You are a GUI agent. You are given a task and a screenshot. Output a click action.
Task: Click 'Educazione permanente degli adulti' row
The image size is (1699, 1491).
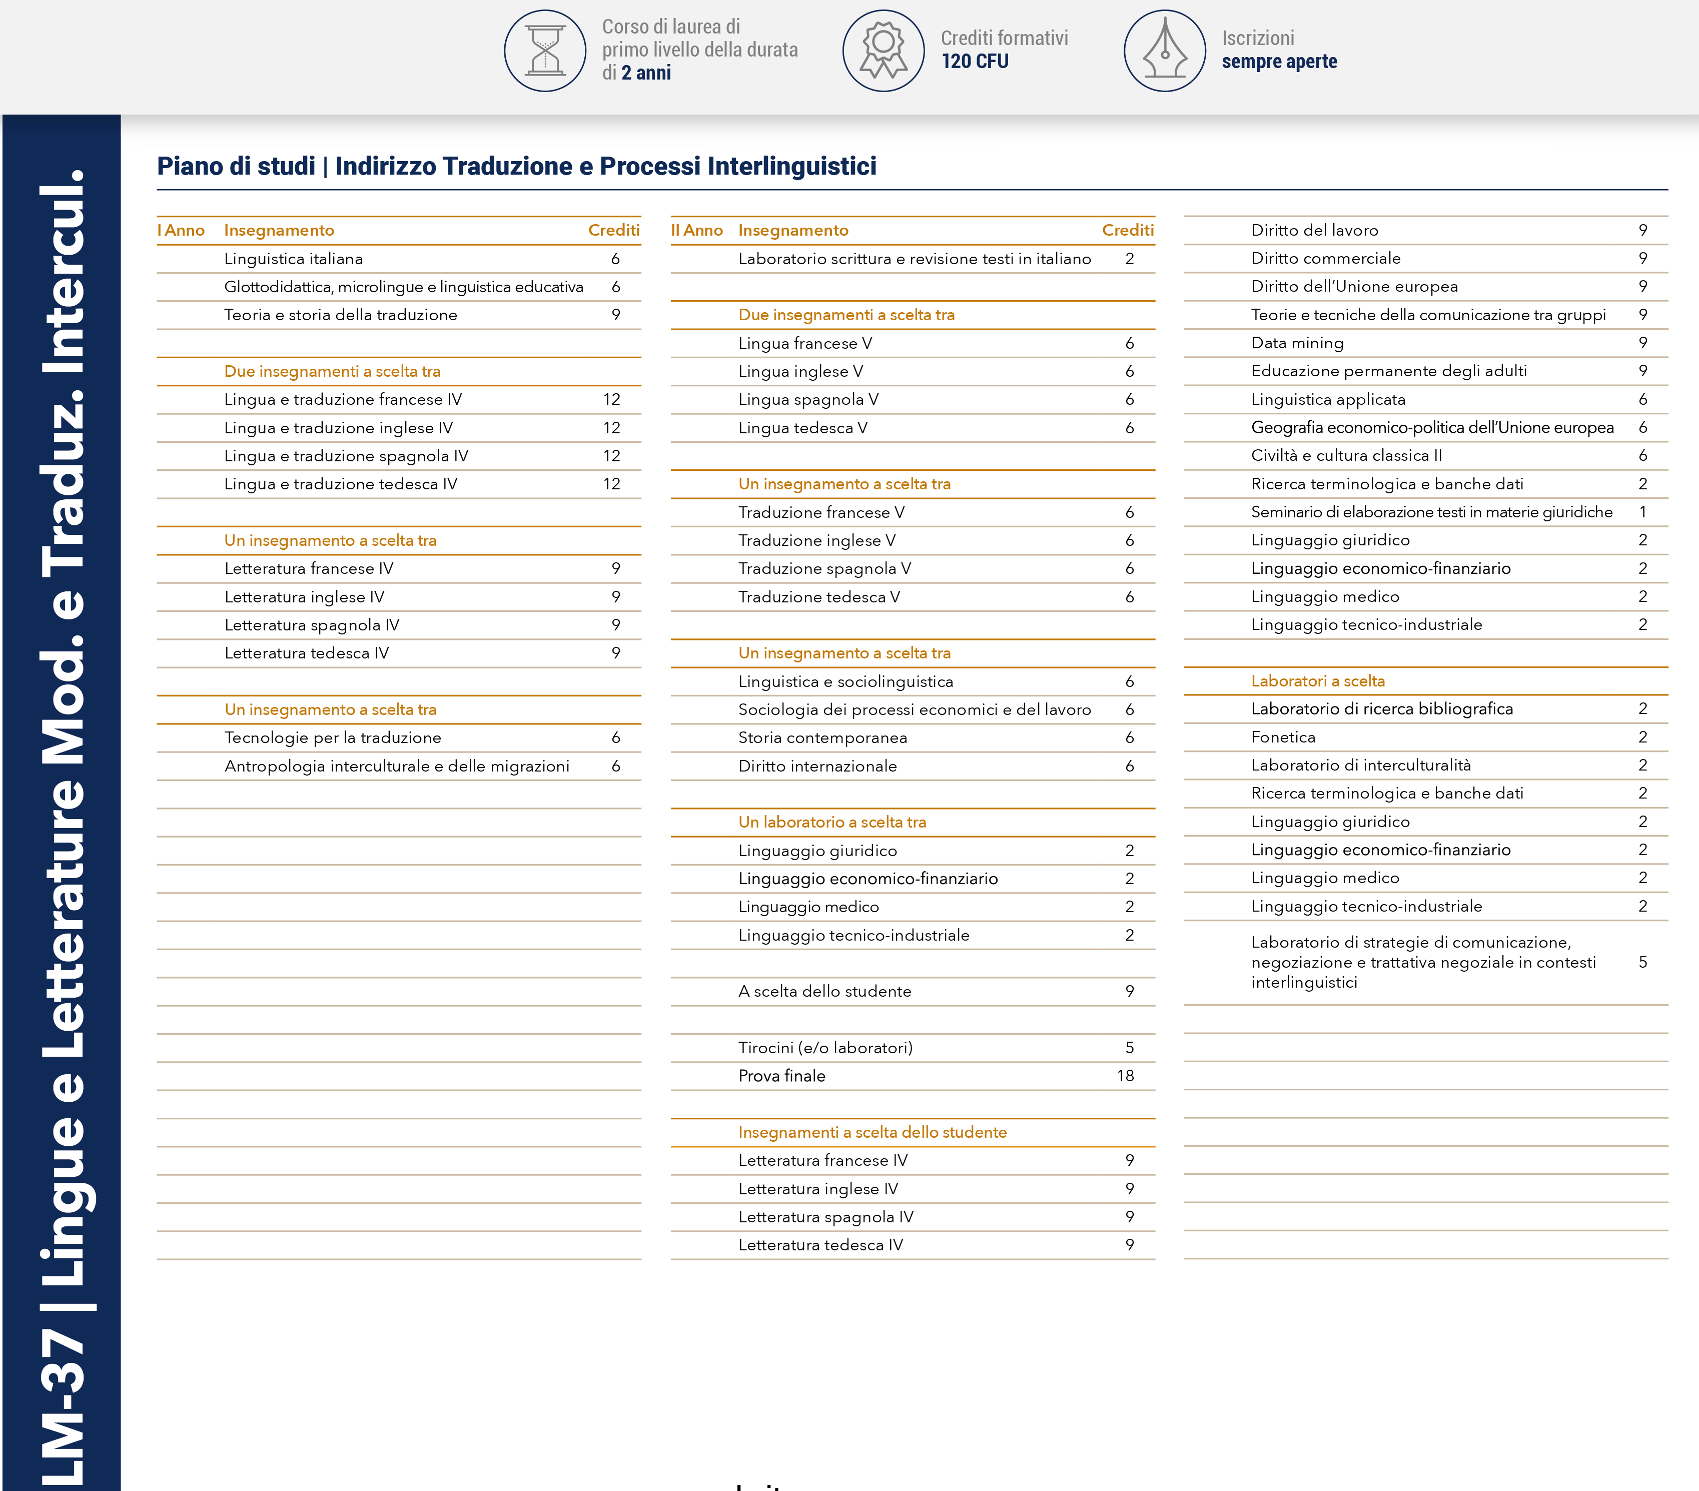coord(1425,372)
